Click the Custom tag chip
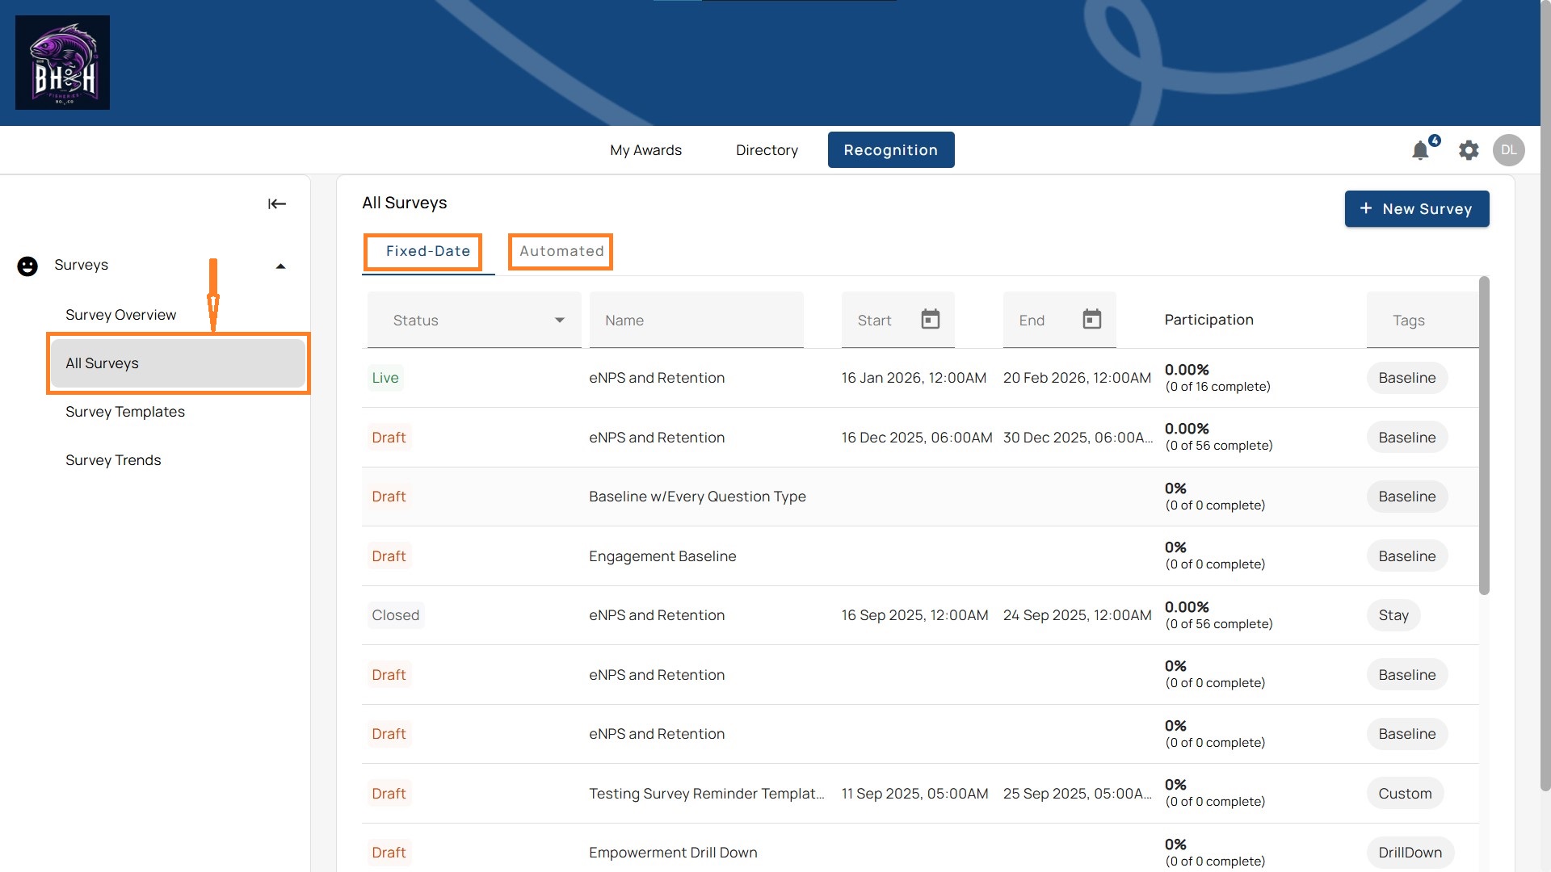Image resolution: width=1551 pixels, height=872 pixels. click(1405, 794)
